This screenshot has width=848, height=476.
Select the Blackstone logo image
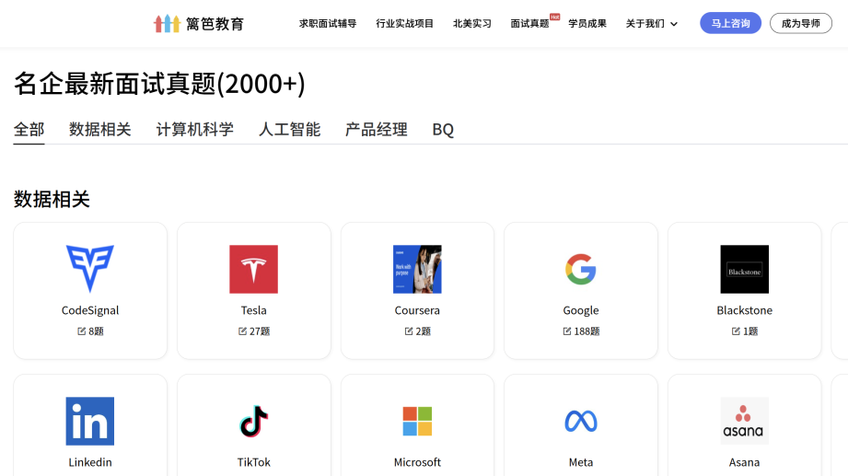tap(744, 269)
